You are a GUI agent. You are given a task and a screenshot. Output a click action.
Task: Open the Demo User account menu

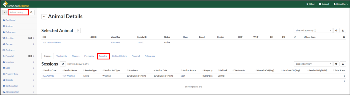coord(341,4)
